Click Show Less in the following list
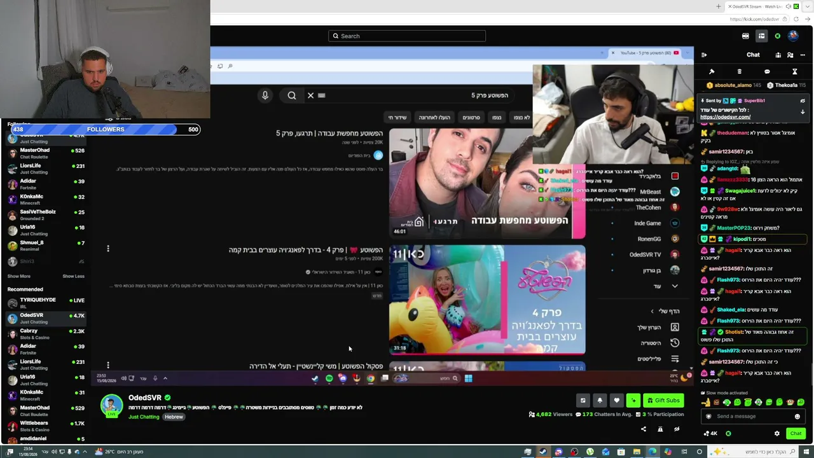Image resolution: width=814 pixels, height=458 pixels. (73, 276)
